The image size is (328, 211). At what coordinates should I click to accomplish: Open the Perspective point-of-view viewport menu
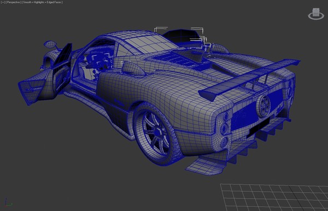pos(13,2)
